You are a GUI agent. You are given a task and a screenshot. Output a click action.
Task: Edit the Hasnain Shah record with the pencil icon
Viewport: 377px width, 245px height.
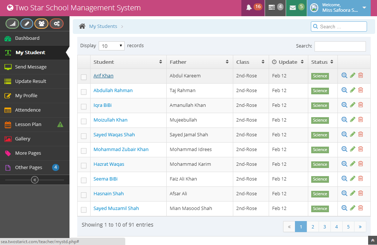coord(353,193)
